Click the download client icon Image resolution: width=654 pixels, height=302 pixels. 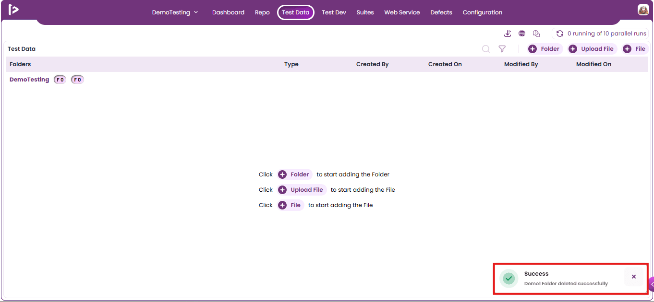point(508,34)
